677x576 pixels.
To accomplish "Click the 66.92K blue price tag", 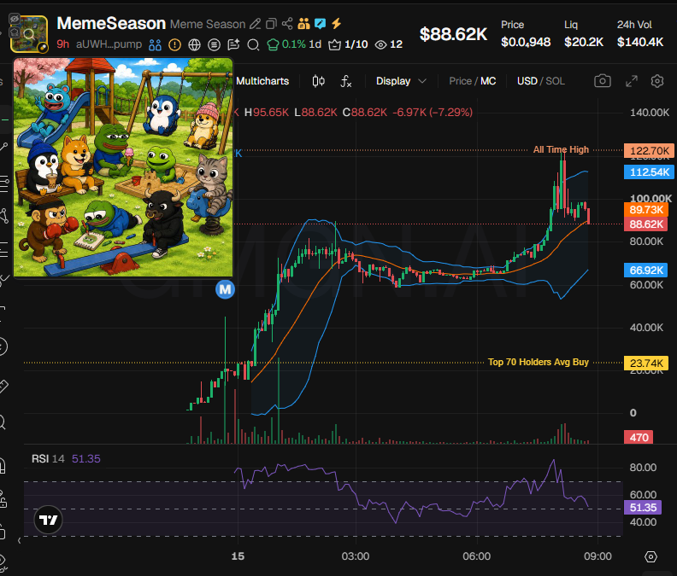I will point(646,271).
